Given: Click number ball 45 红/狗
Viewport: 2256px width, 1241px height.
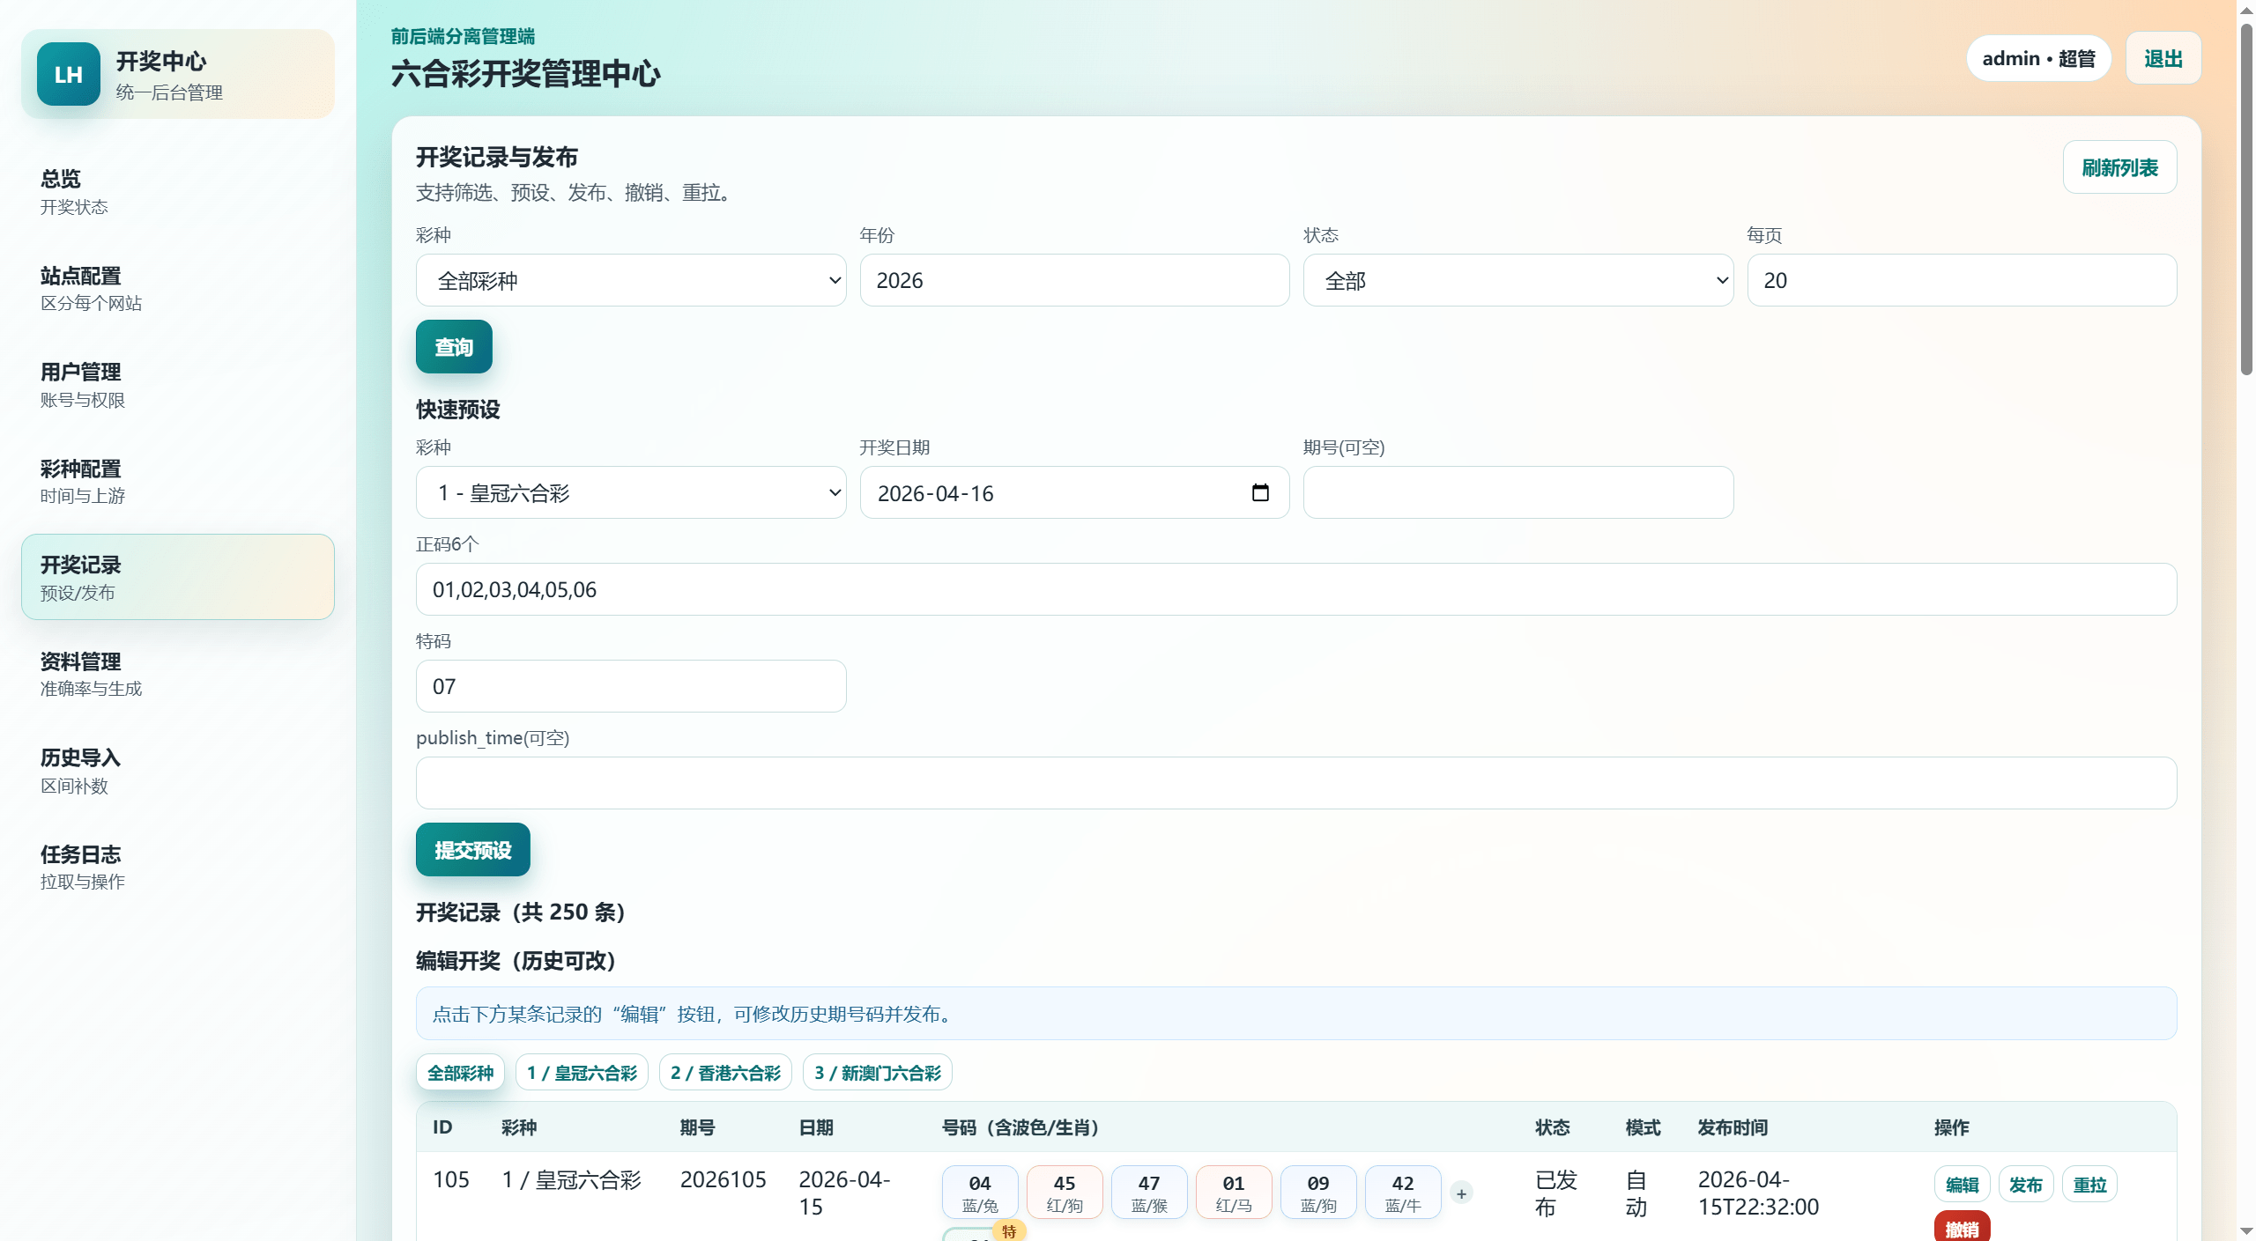Looking at the screenshot, I should (x=1065, y=1193).
